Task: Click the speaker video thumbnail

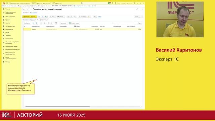Action: pyautogui.click(x=180, y=19)
